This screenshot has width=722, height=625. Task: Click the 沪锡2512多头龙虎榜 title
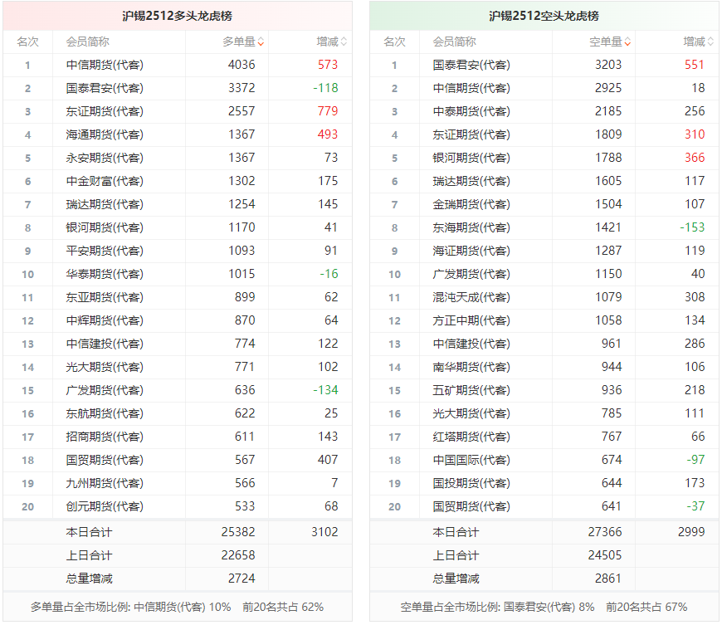click(178, 16)
